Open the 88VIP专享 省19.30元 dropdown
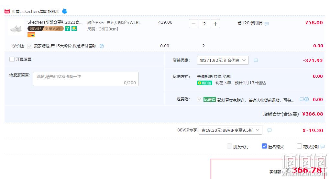The image size is (330, 179). click(x=230, y=130)
